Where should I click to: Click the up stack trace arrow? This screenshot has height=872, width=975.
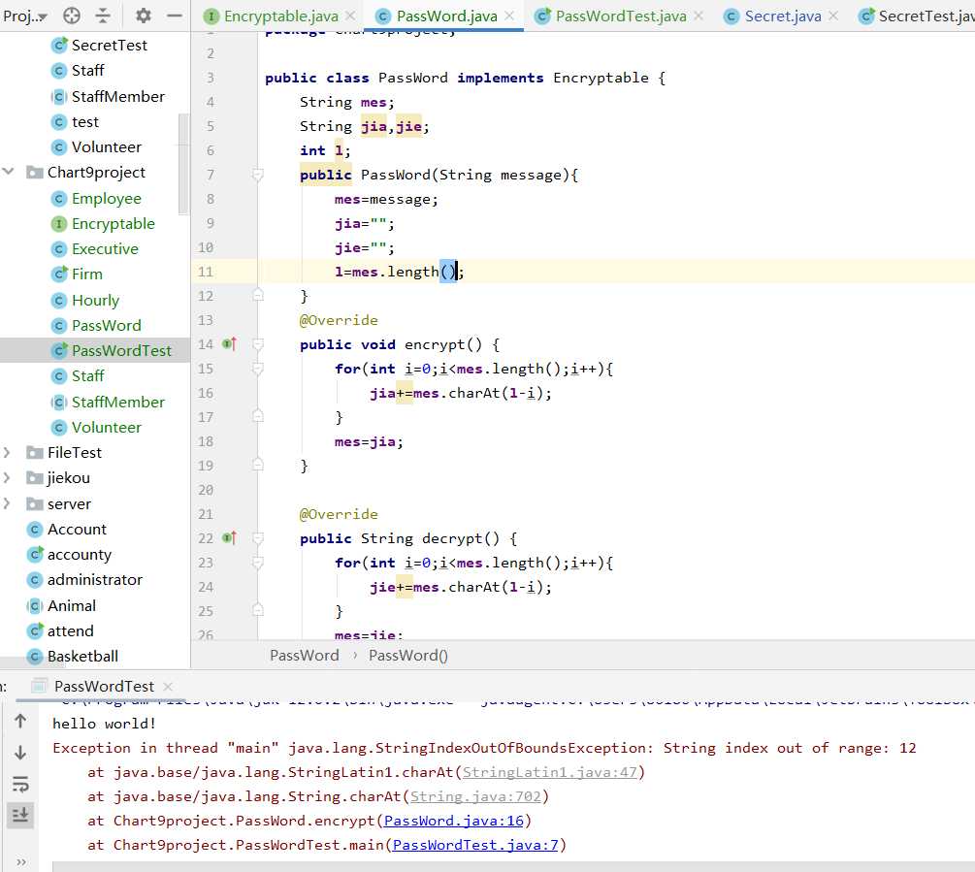click(x=20, y=721)
